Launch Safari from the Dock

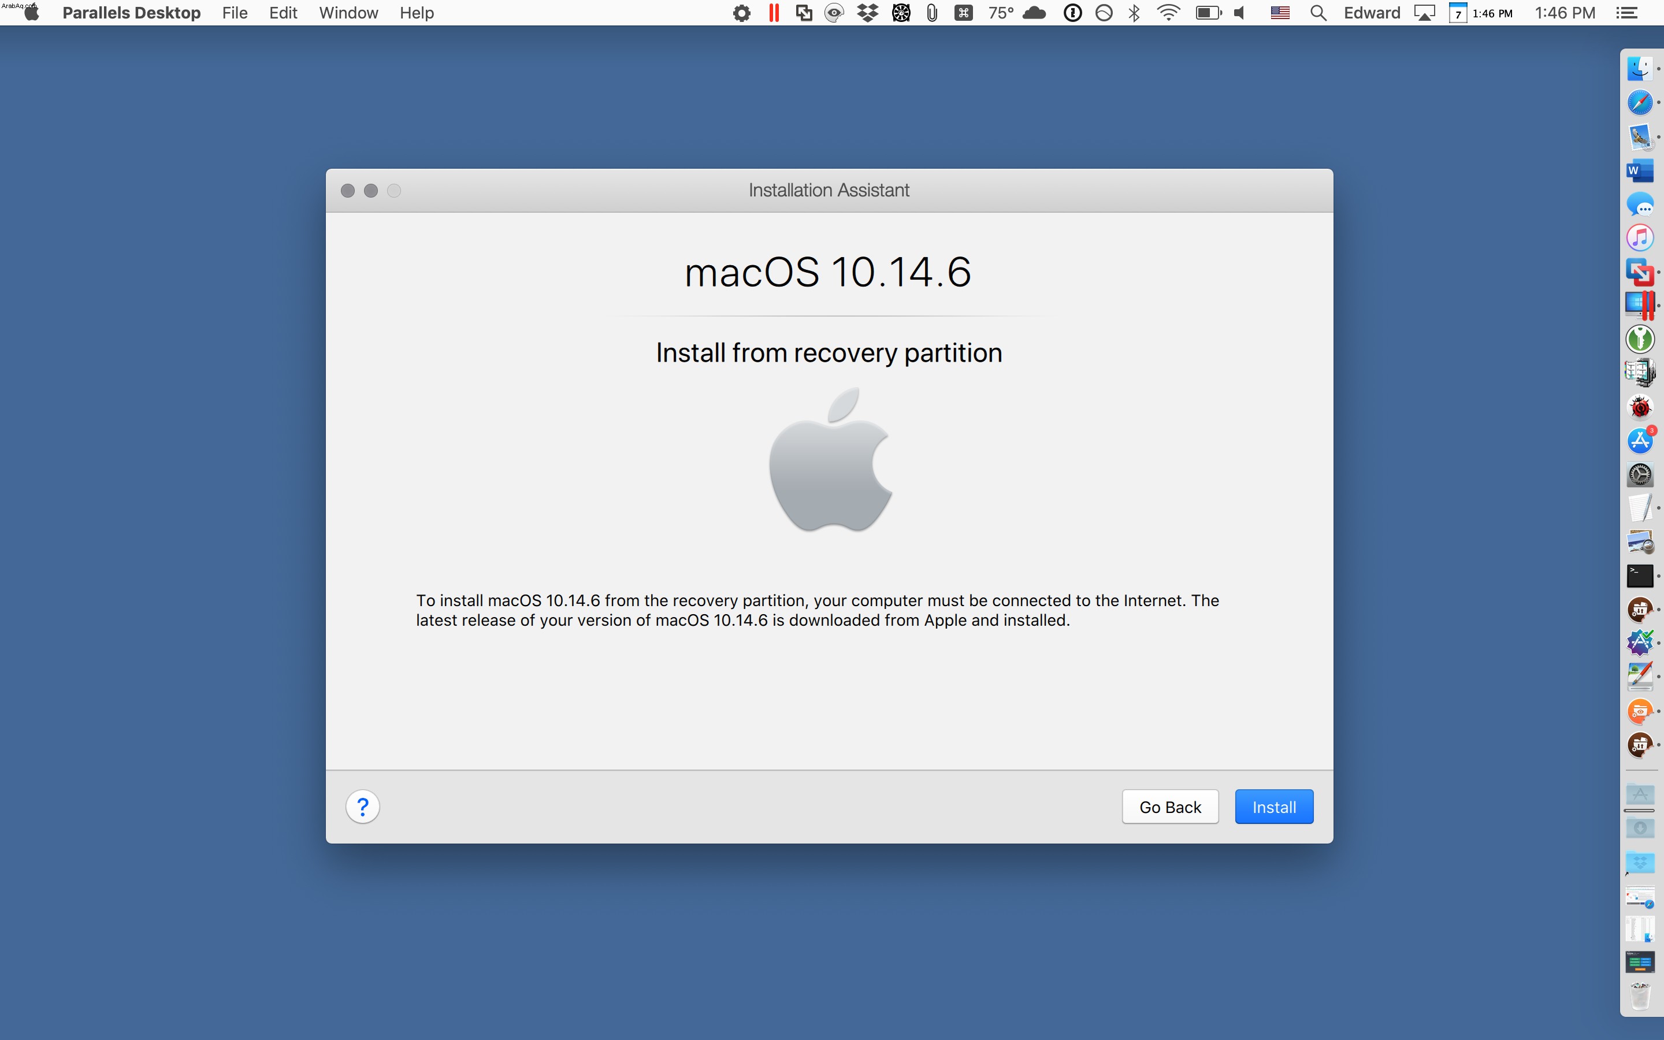1639,102
